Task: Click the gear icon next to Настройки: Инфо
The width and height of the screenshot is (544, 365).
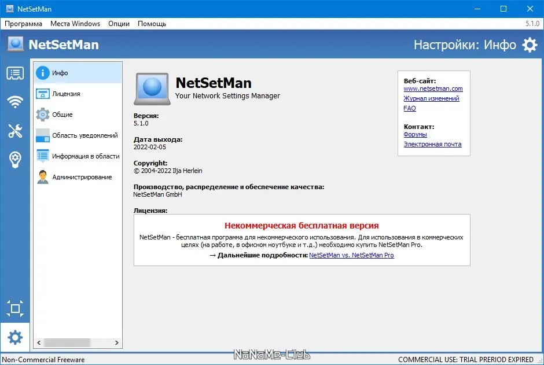Action: tap(530, 45)
